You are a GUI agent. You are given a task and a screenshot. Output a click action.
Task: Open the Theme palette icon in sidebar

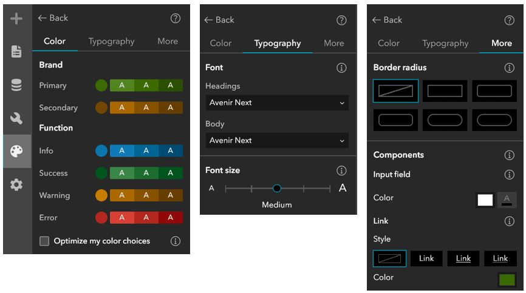click(x=16, y=152)
